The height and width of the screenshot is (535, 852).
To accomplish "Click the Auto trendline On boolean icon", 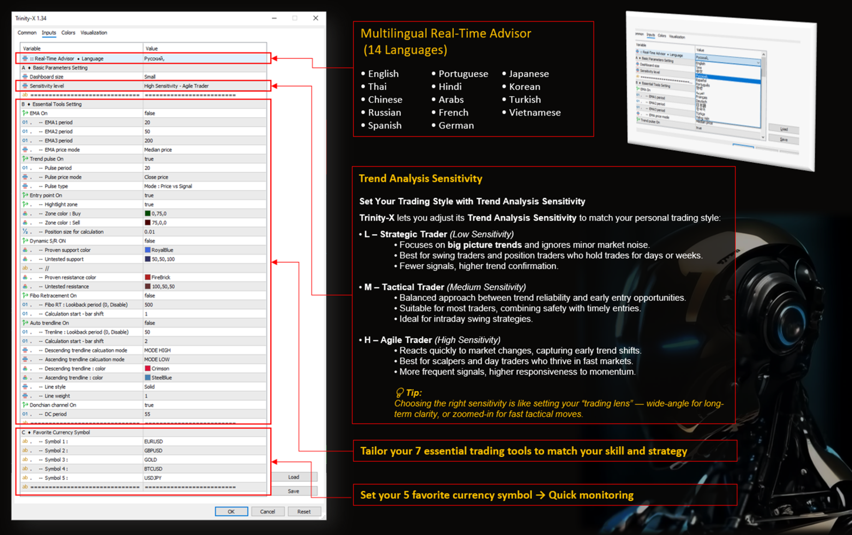I will 25,323.
